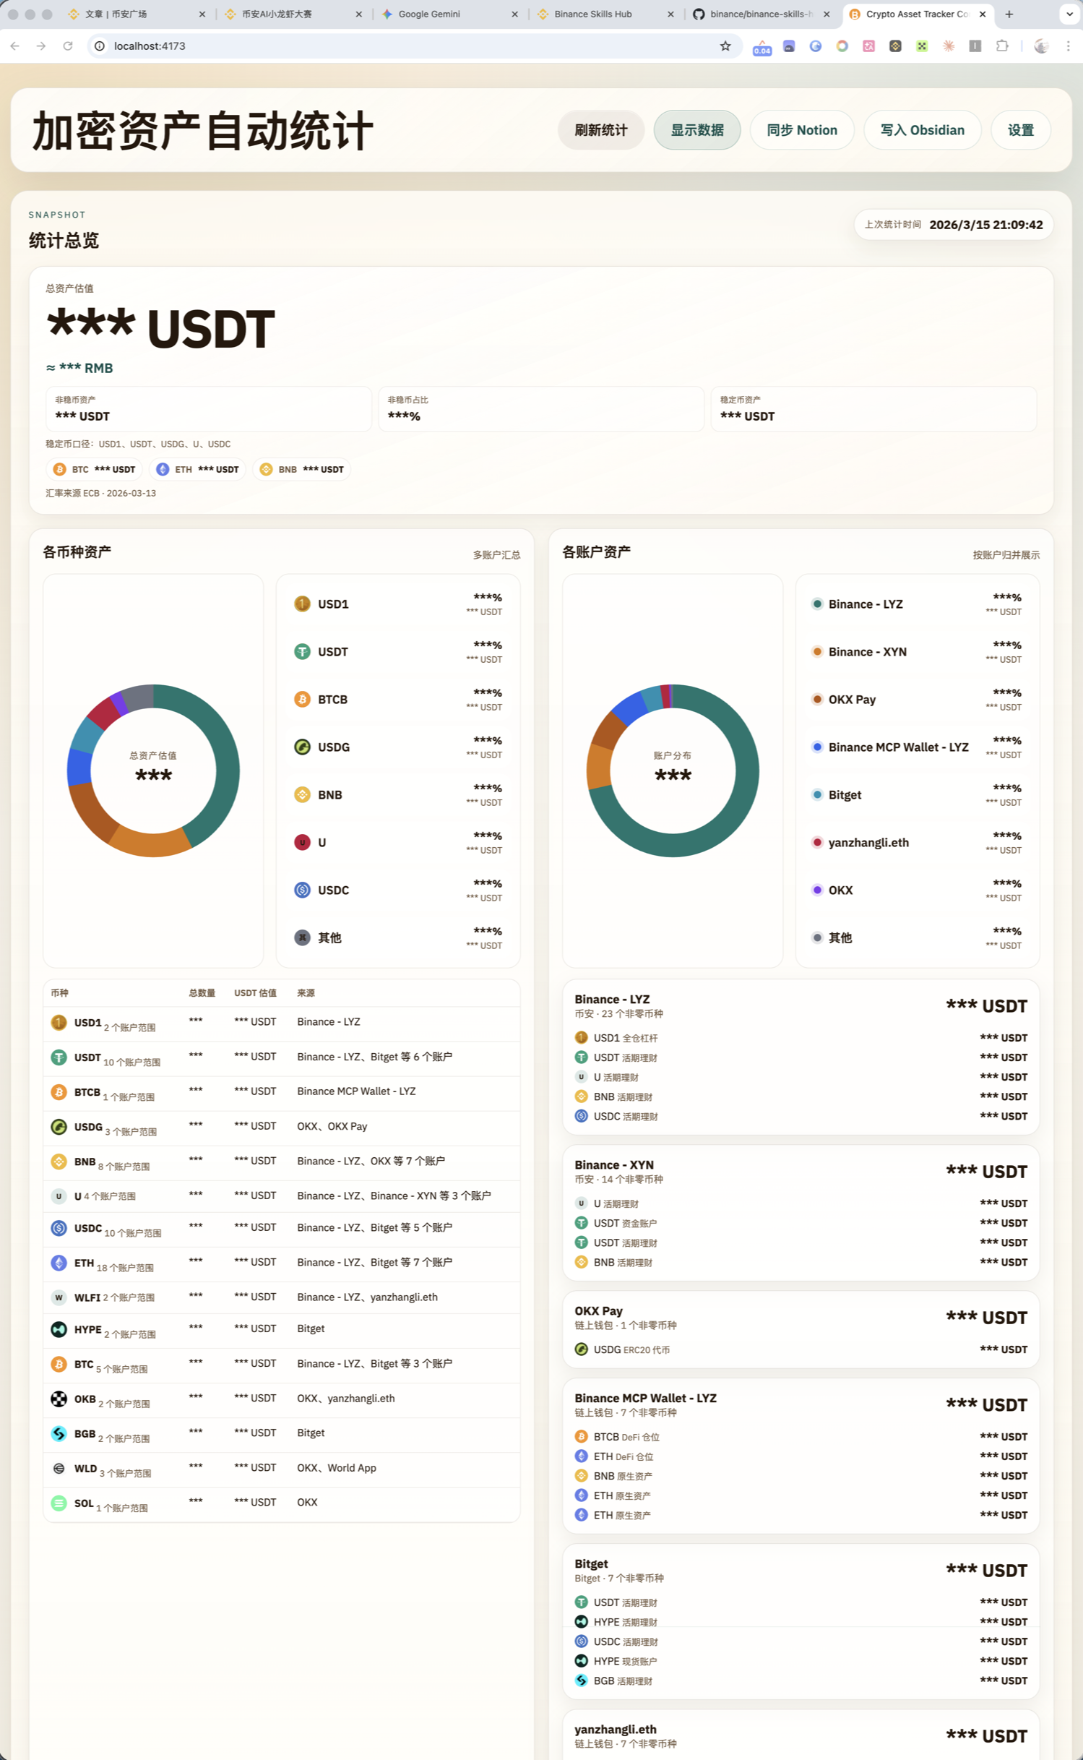Click the BNB *** USDT summary chip
Image resolution: width=1083 pixels, height=1760 pixels.
point(302,469)
